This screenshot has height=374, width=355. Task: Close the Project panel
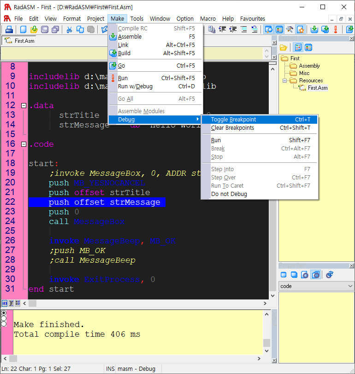pyautogui.click(x=351, y=38)
